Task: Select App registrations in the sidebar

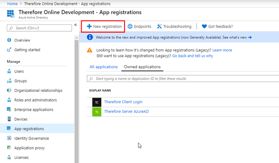Action: [x=37, y=129]
